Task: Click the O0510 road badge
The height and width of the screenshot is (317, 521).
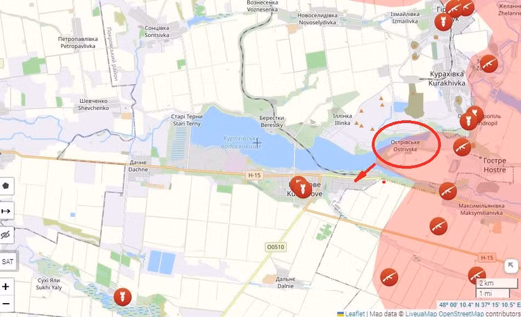Action: pos(276,247)
